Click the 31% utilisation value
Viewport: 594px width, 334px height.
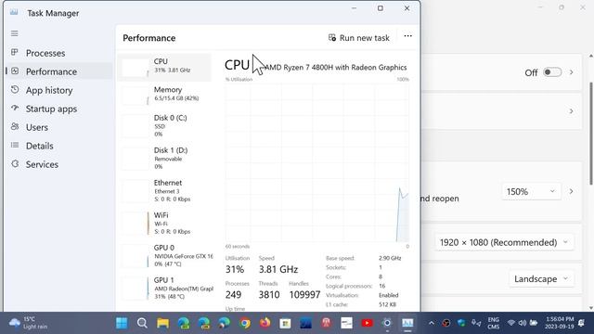pyautogui.click(x=235, y=269)
